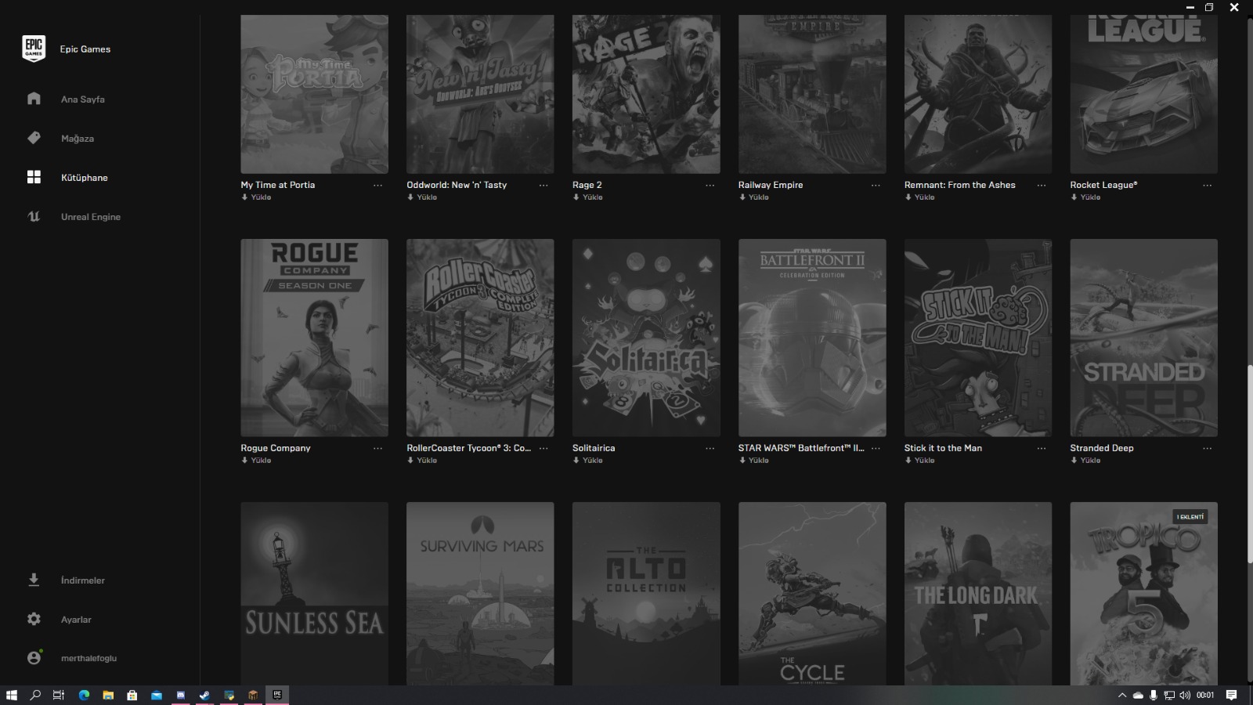The image size is (1253, 705).
Task: Open Ana Sayfa home icon
Action: [34, 99]
